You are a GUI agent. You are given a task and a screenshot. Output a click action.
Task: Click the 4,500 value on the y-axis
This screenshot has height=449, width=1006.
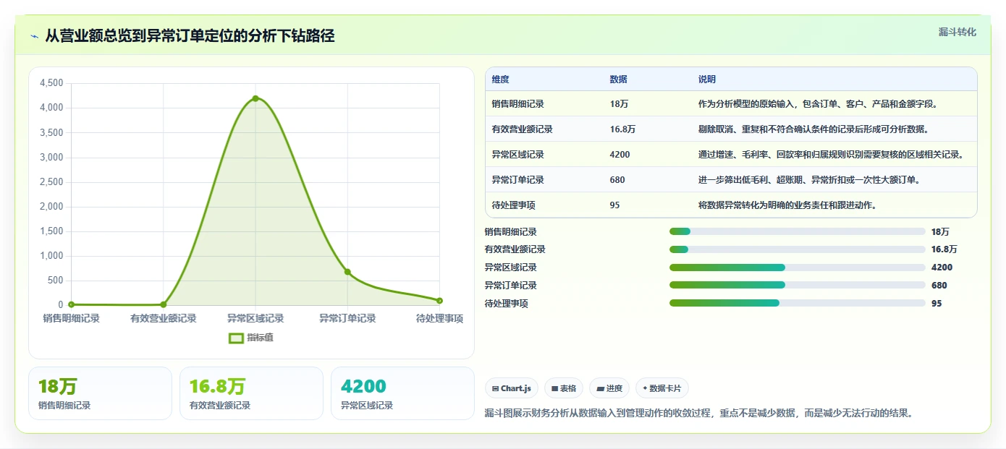[51, 83]
